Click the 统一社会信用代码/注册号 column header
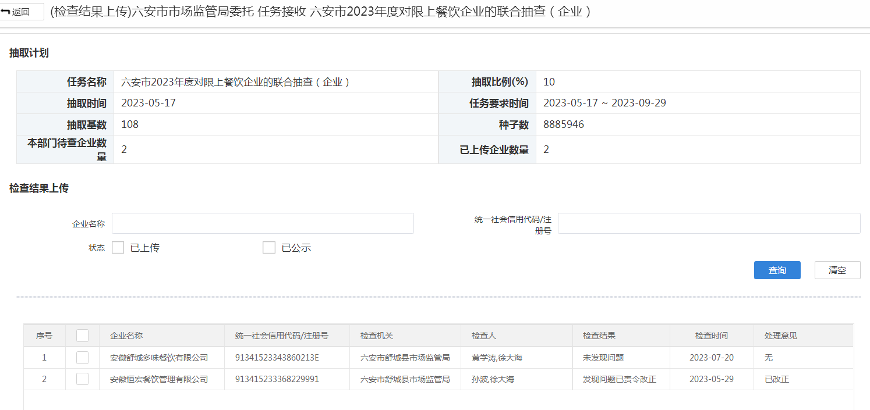The height and width of the screenshot is (410, 870). (282, 336)
